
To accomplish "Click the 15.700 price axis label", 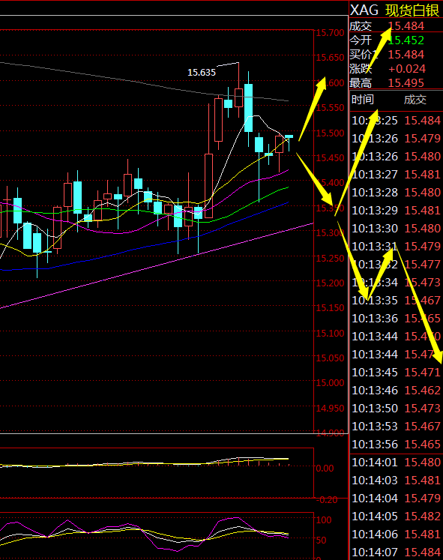I will [x=331, y=33].
